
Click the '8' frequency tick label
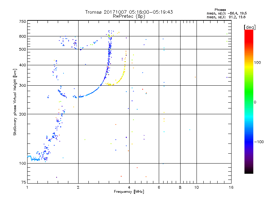(x=180, y=187)
